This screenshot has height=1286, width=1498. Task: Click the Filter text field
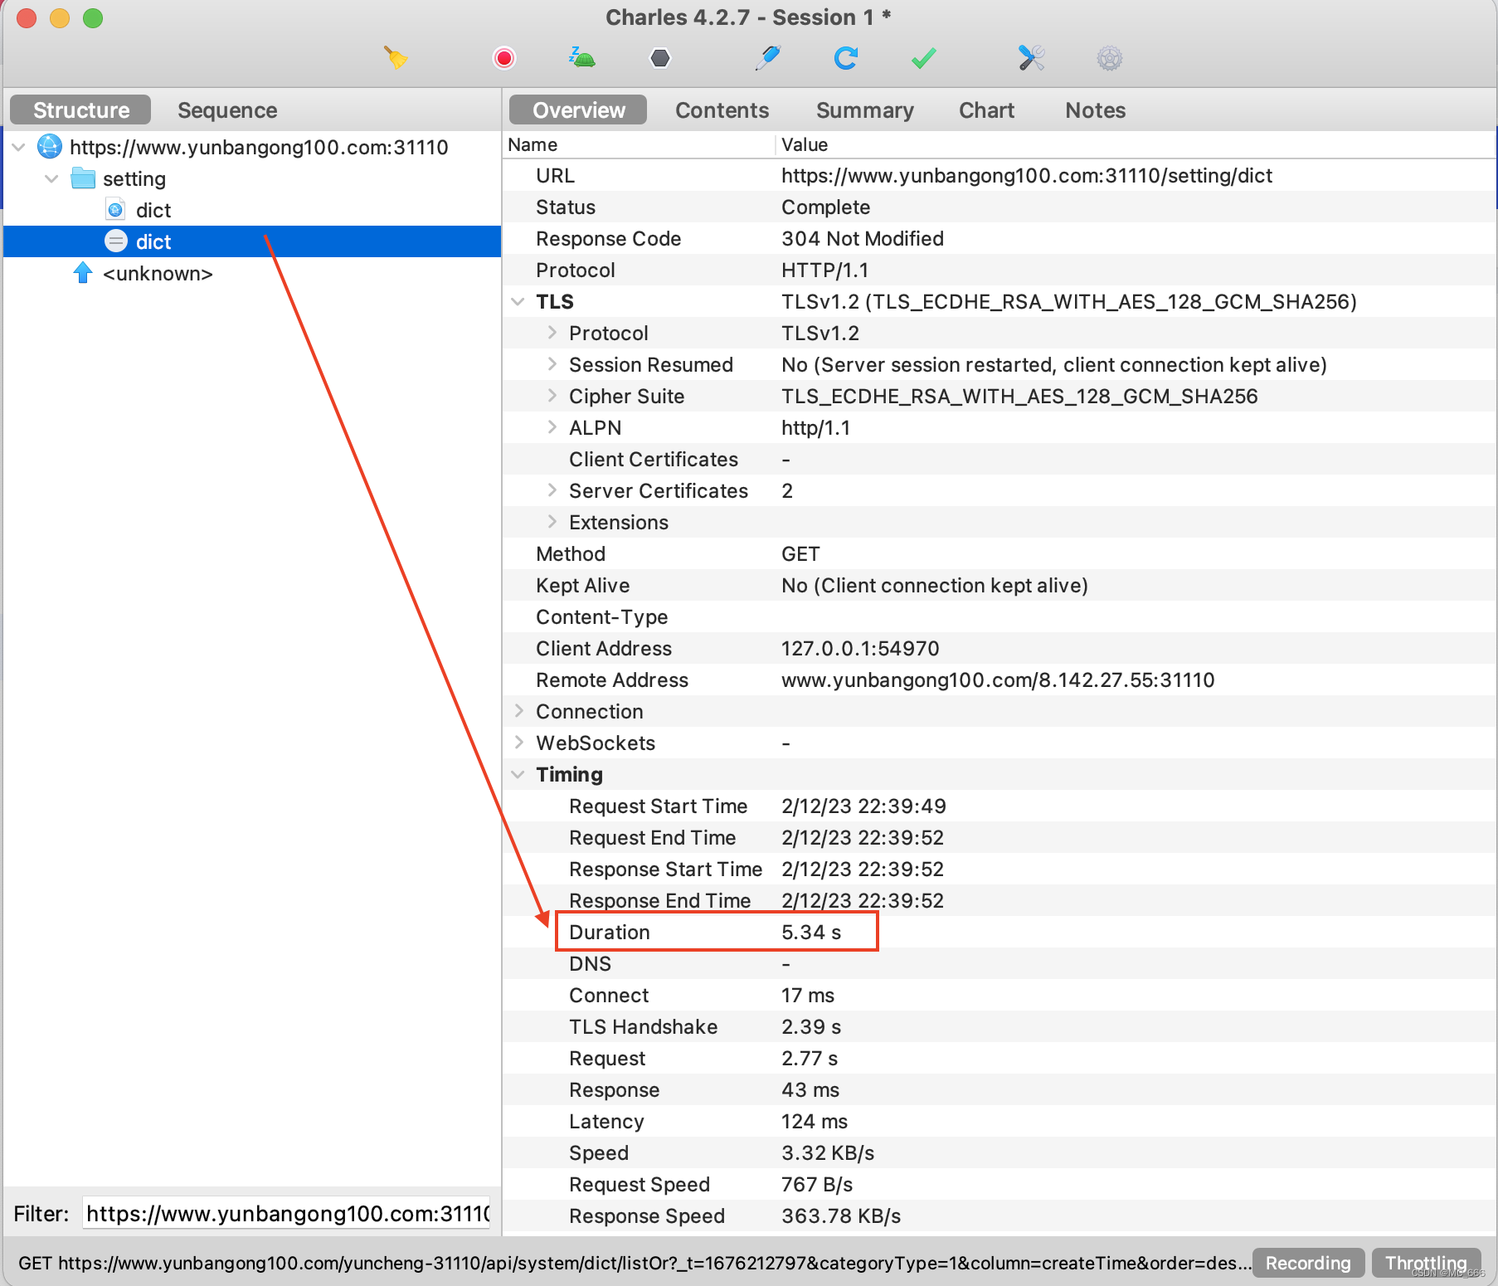[x=287, y=1214]
